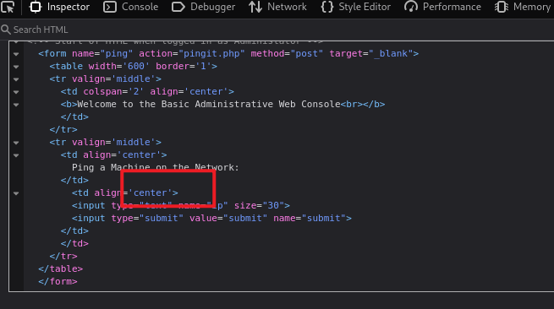Activate the element picker icon
The height and width of the screenshot is (309, 554).
[8, 7]
